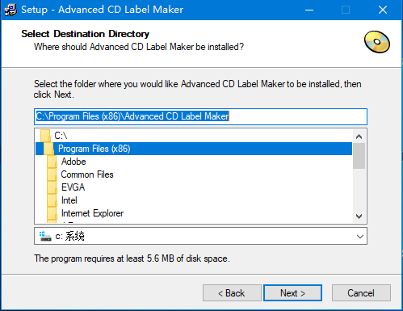
Task: Click the folder list scroll down arrow
Action: coord(359,216)
